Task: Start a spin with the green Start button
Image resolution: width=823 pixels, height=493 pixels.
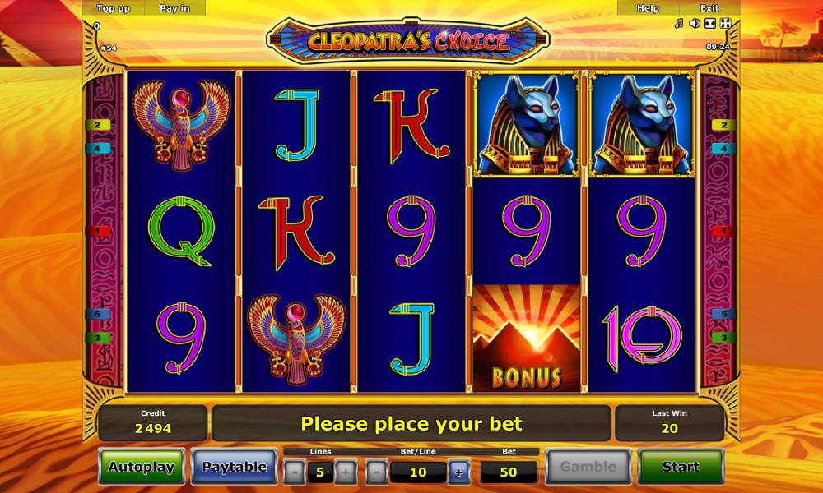Action: [x=681, y=467]
